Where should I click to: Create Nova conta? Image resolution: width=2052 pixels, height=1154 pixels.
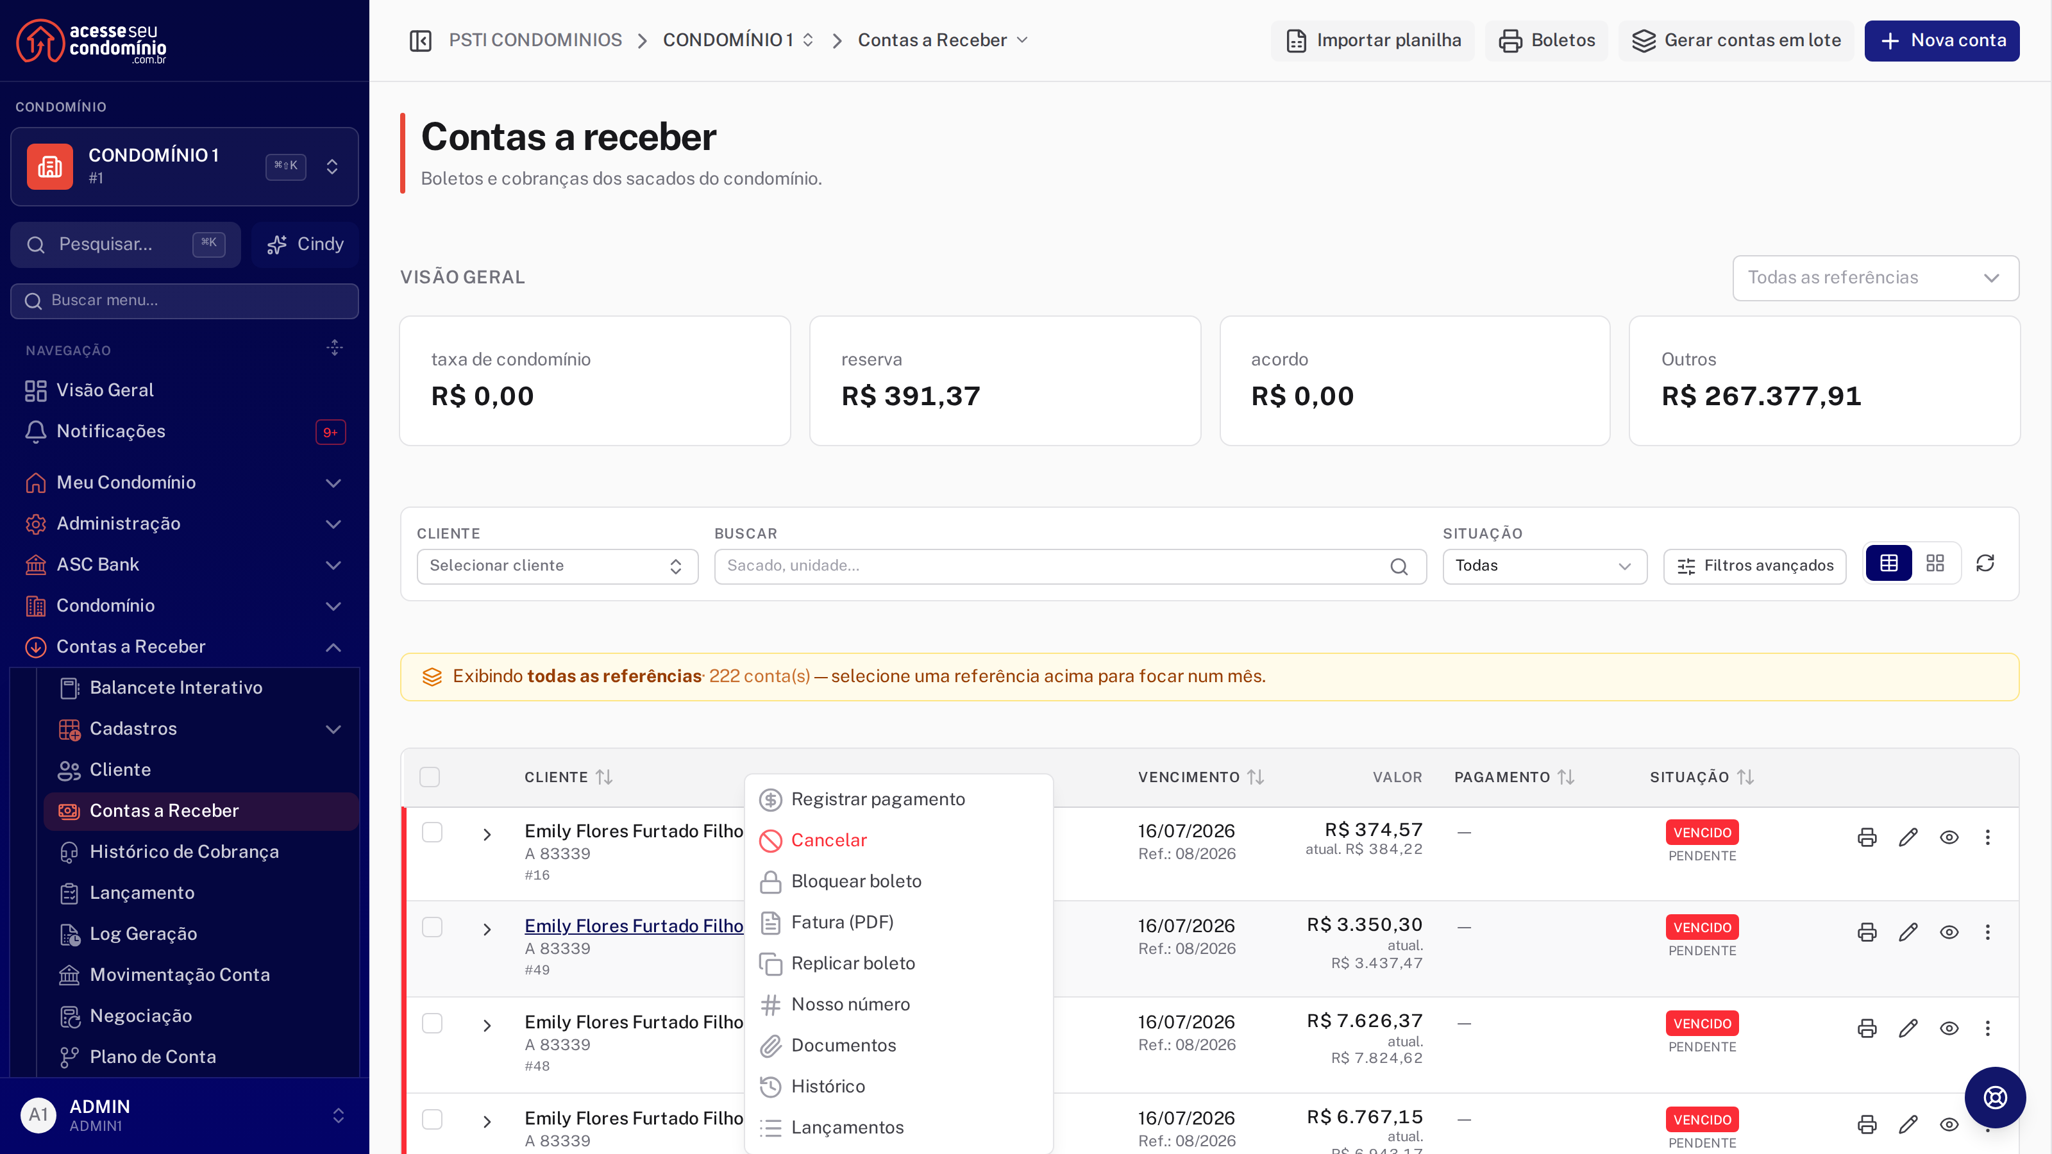1941,40
